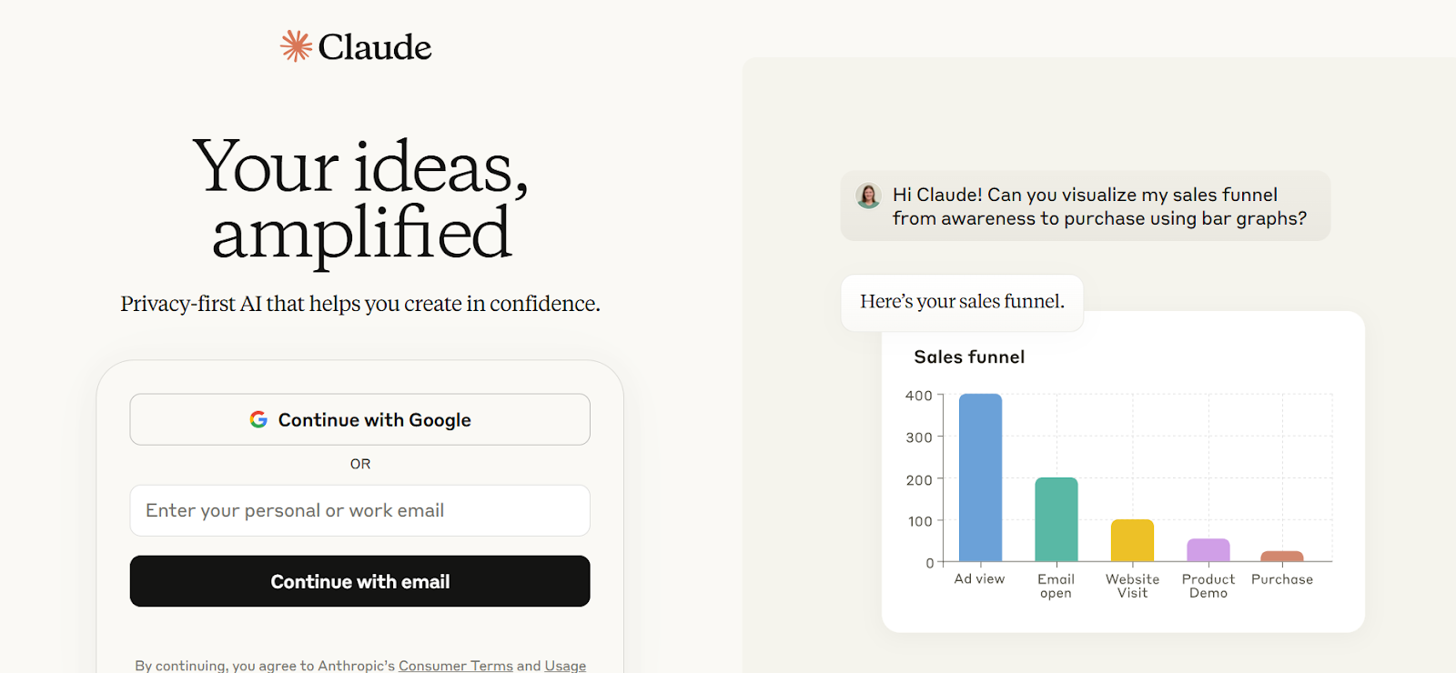This screenshot has height=673, width=1456.
Task: Select the yellow Website Visit bar
Action: coord(1132,540)
